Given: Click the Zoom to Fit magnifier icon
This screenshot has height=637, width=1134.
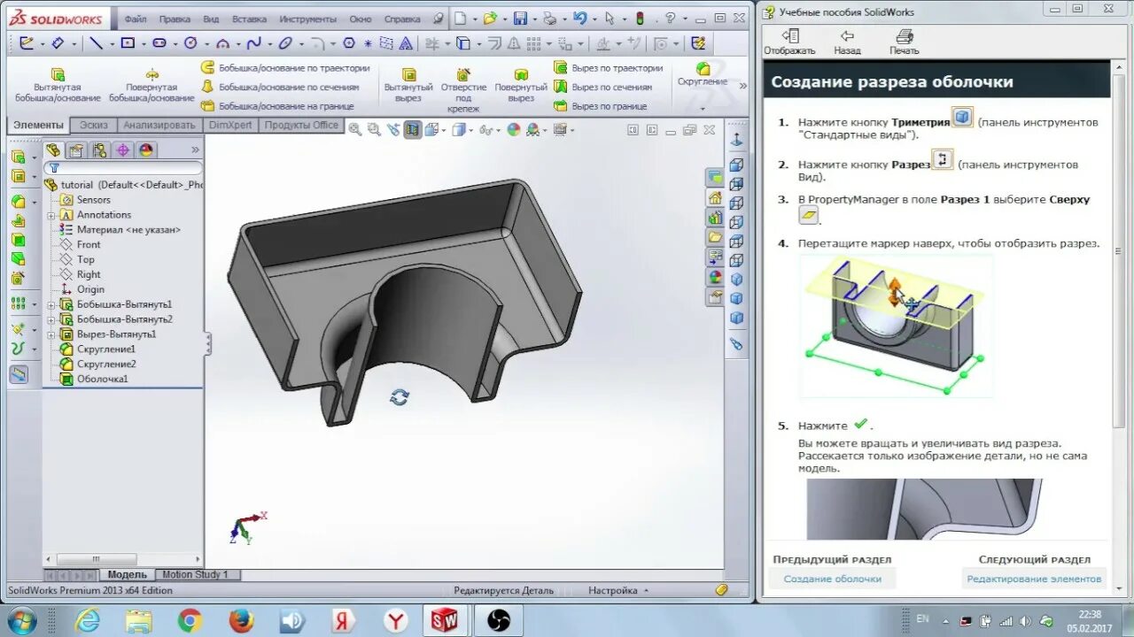Looking at the screenshot, I should coord(355,129).
